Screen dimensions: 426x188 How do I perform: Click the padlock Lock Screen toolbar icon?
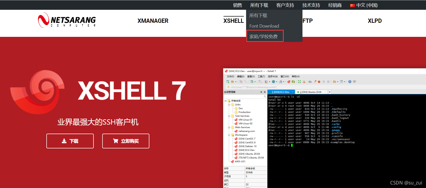(304, 82)
